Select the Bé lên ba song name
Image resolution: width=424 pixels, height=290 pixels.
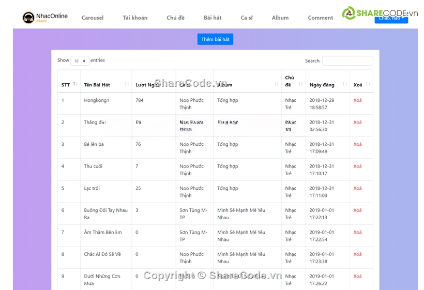click(x=94, y=144)
